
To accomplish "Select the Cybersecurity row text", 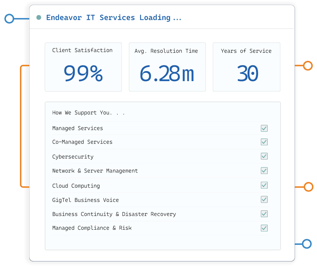I will point(73,157).
